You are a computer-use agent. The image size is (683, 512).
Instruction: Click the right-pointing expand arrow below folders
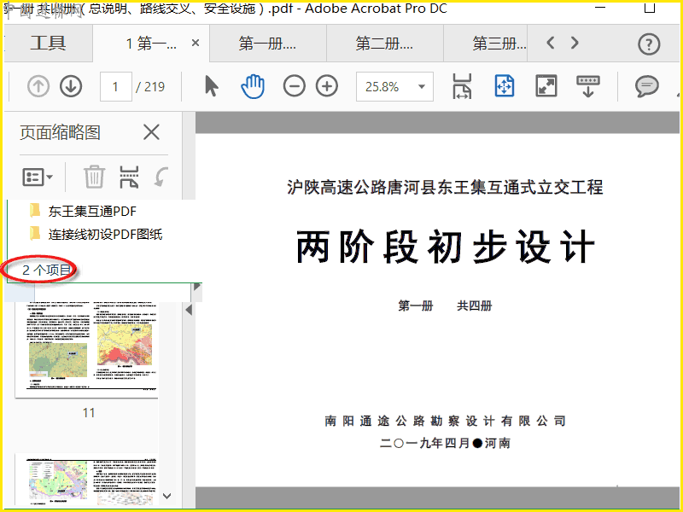[x=197, y=286]
